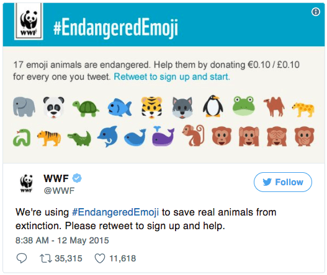Select the green snake emoji

click(22, 137)
